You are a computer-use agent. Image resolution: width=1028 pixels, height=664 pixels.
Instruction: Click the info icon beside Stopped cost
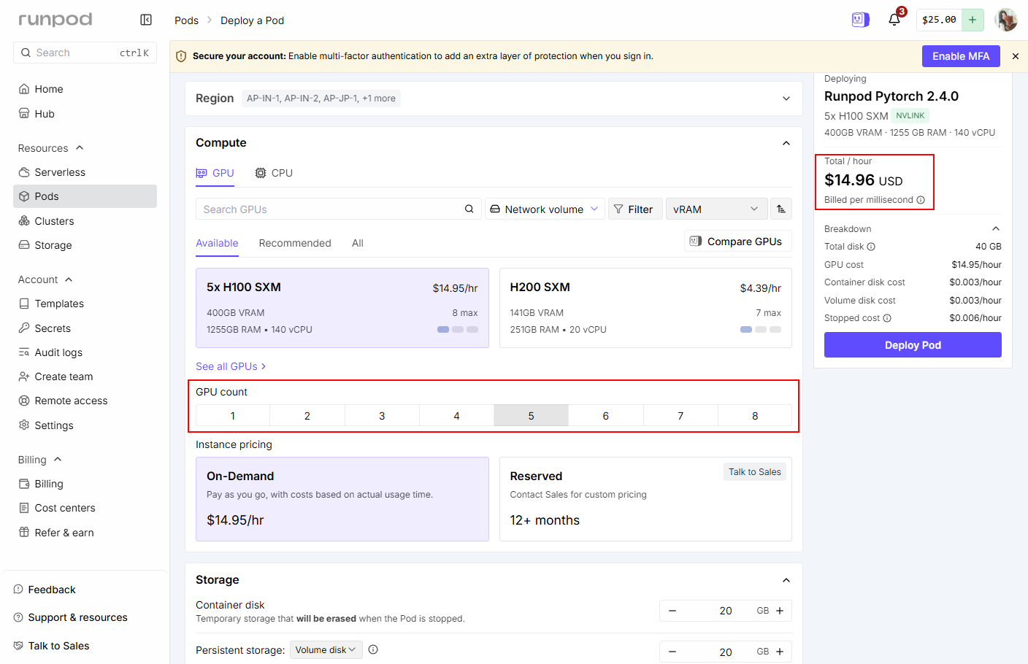pos(887,318)
